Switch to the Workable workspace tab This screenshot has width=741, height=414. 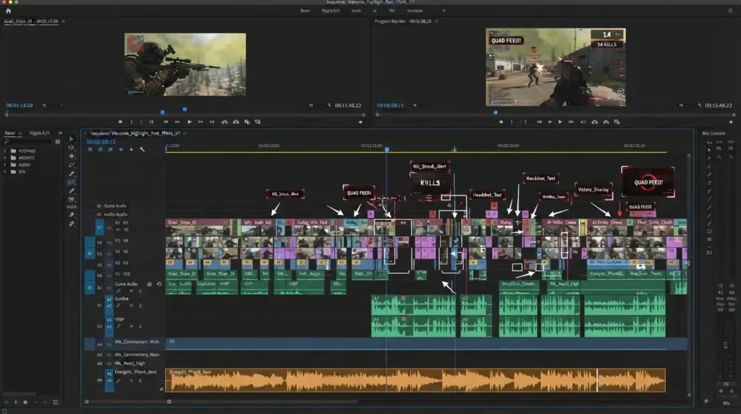point(415,10)
